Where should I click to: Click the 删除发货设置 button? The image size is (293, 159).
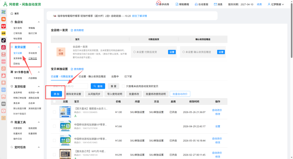[74, 94]
